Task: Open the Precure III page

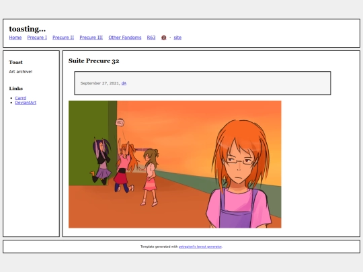Action: (91, 38)
